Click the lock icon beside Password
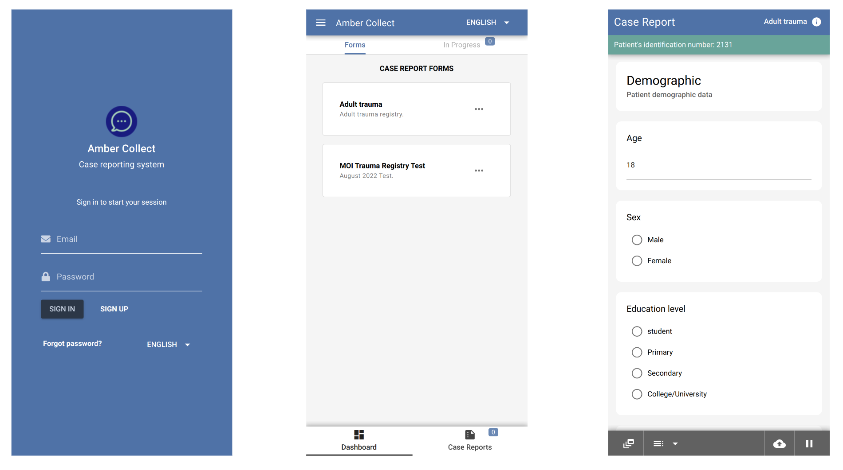843x470 pixels. pyautogui.click(x=46, y=276)
